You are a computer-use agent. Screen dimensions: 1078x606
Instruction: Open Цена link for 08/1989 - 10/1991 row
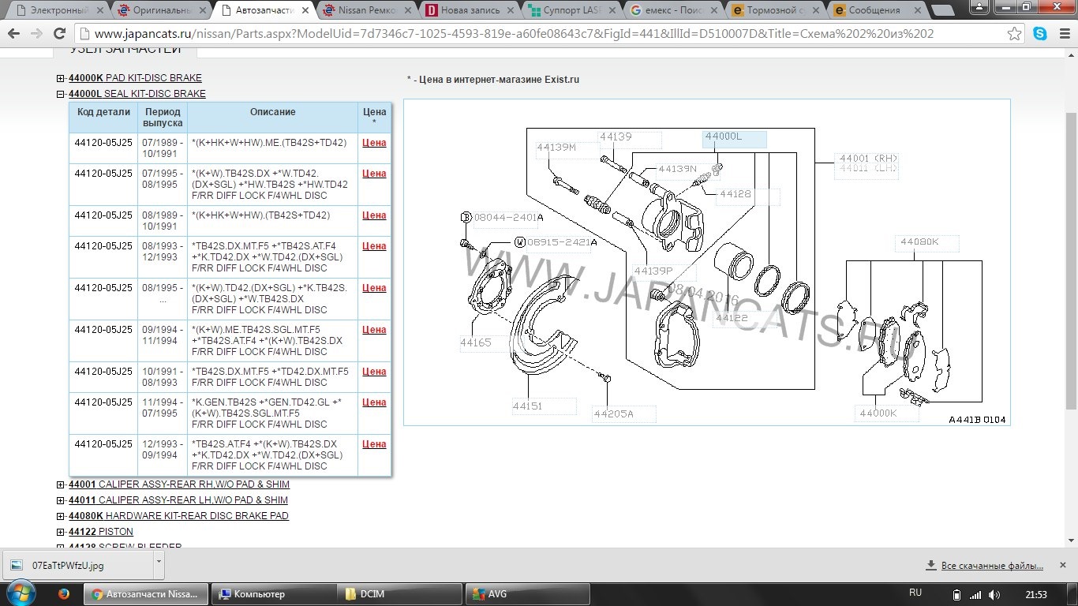pyautogui.click(x=374, y=215)
